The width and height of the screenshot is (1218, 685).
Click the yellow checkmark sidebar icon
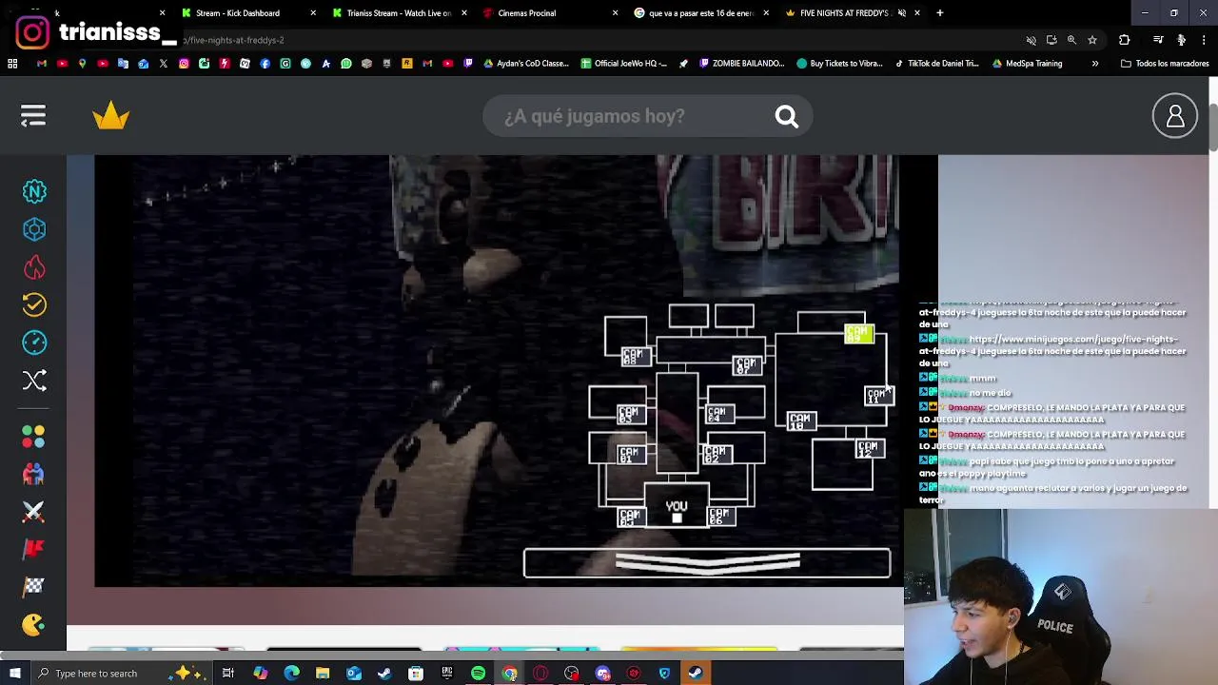tap(34, 304)
